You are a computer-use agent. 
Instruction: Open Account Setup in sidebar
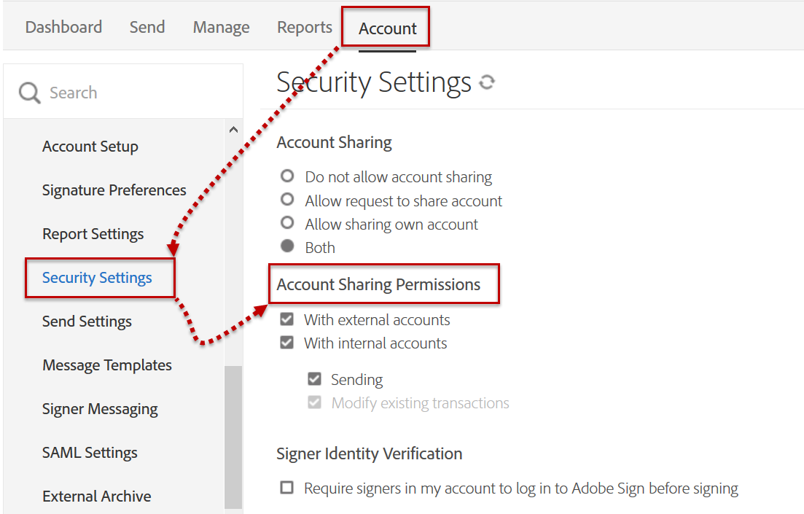pos(90,147)
